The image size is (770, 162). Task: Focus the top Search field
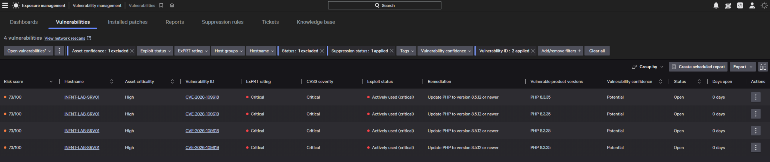pos(385,5)
